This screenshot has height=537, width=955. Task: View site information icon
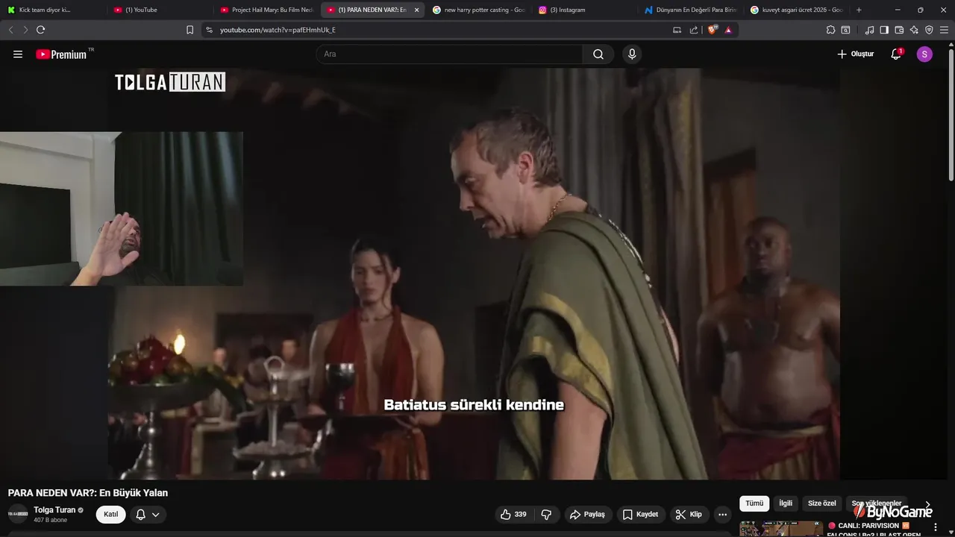pos(209,30)
